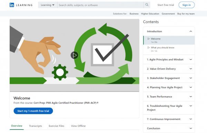Click the play icon beside What you should know
207x133 pixels.
148,48
